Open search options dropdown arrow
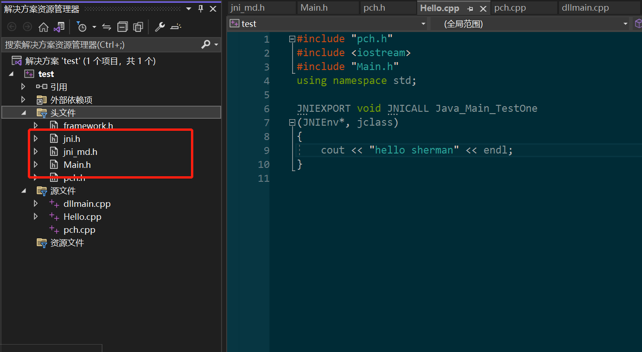Screen dimensions: 642x352 pos(216,45)
